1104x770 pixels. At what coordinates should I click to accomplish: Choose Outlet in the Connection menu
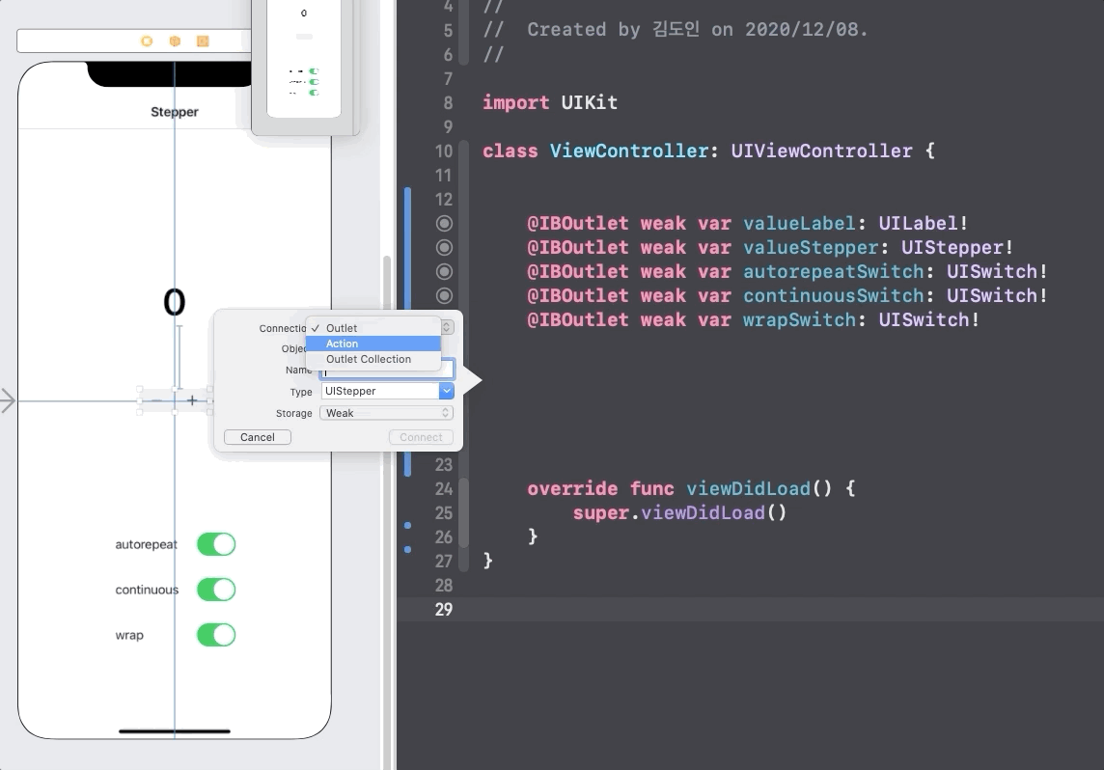373,328
